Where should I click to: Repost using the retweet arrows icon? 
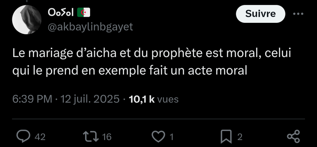click(91, 136)
